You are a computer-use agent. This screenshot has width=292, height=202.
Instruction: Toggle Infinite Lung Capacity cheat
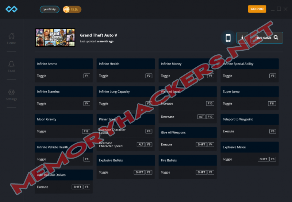(x=126, y=104)
